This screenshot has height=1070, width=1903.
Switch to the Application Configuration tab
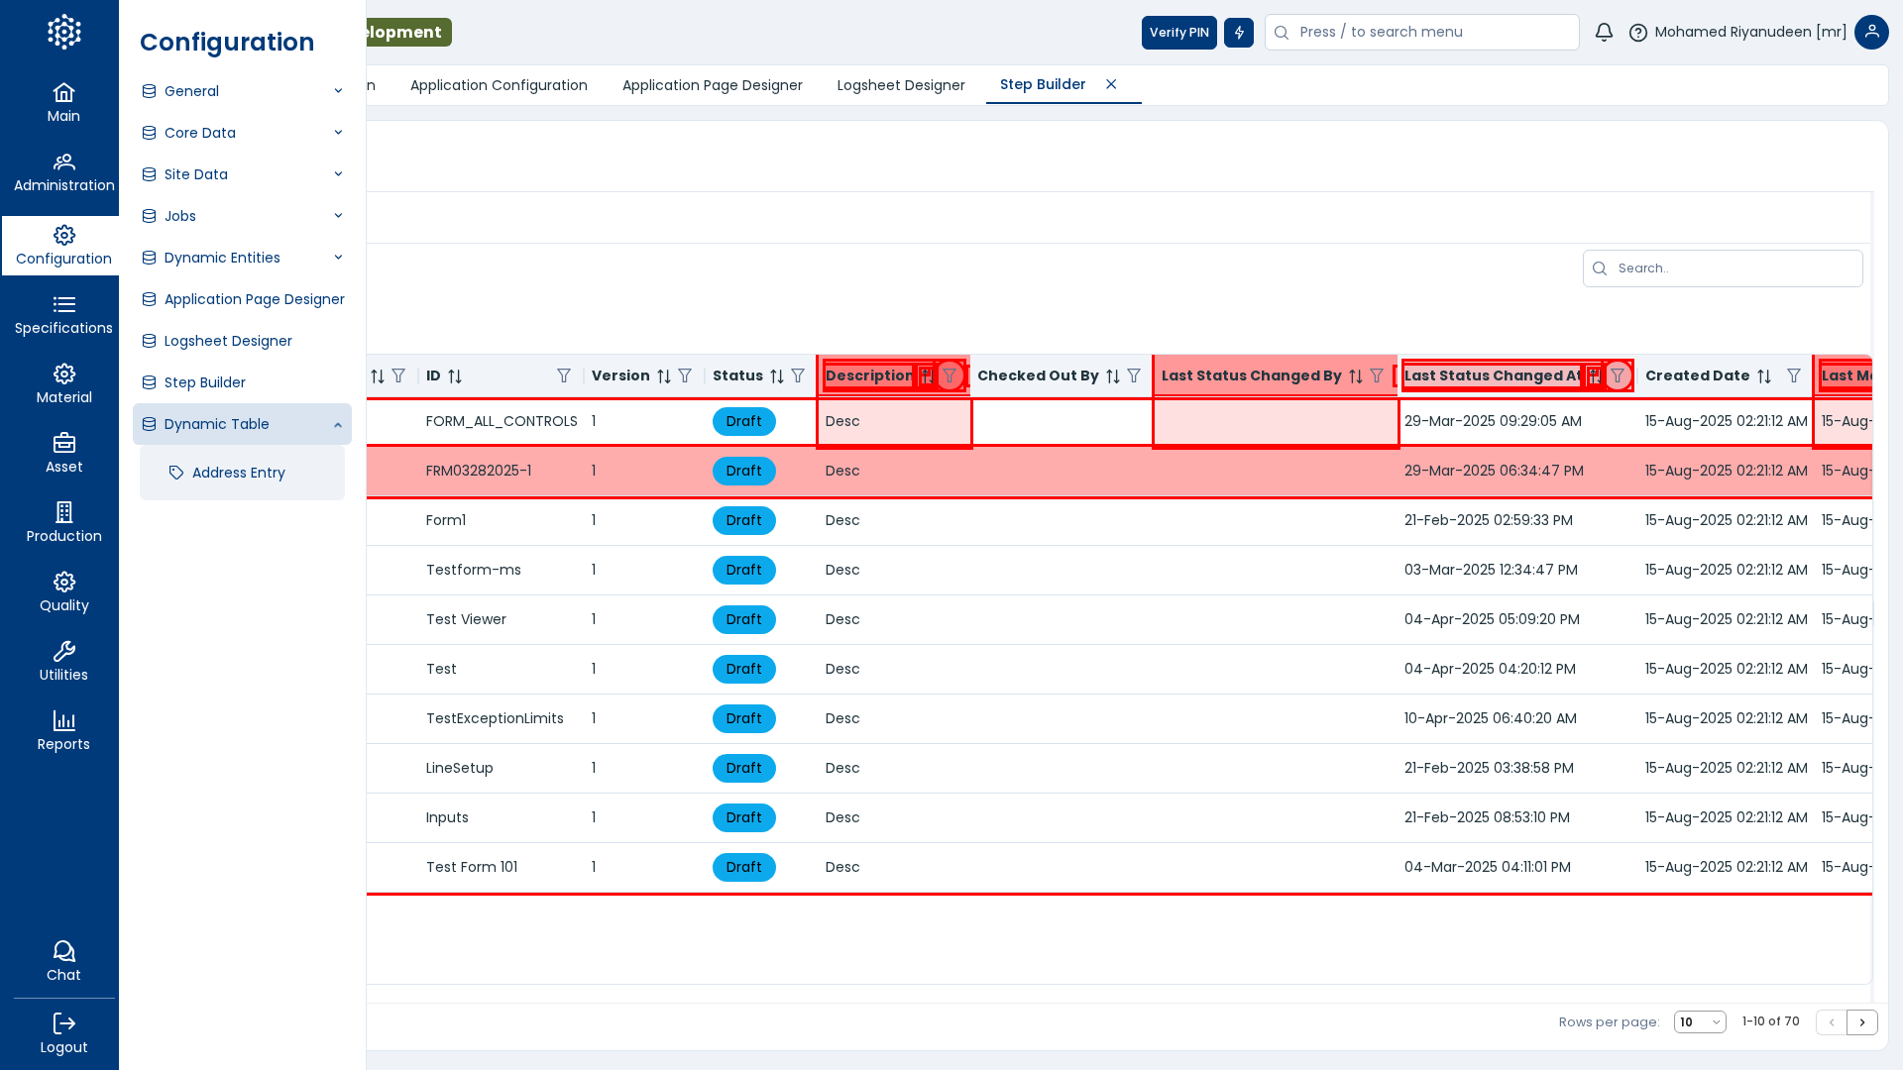[x=499, y=85]
